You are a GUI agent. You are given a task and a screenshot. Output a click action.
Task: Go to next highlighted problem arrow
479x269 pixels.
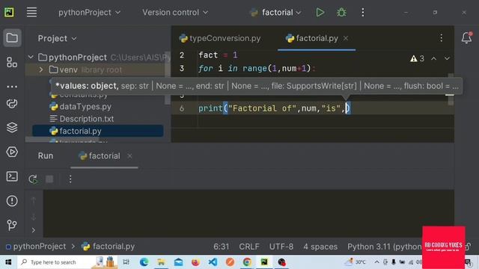447,58
